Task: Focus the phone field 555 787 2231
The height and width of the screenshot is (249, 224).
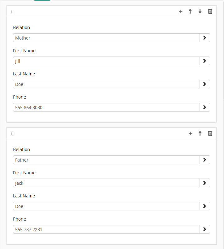Action: click(x=106, y=229)
